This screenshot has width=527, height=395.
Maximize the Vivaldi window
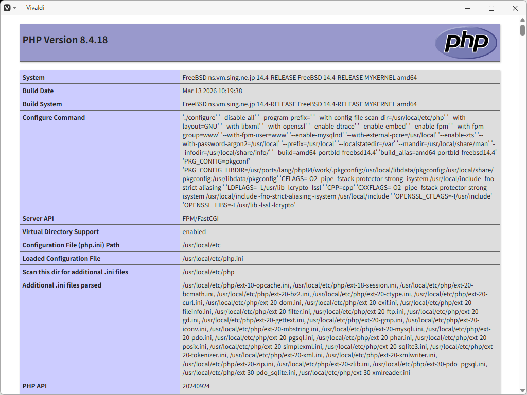491,8
